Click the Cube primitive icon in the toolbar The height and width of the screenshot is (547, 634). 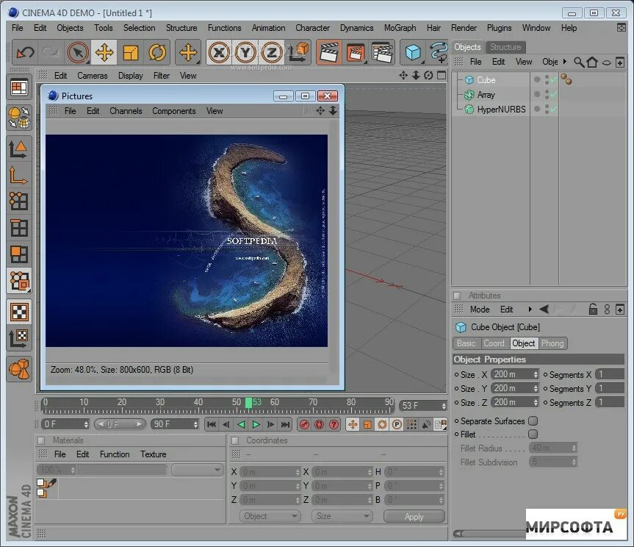(413, 51)
